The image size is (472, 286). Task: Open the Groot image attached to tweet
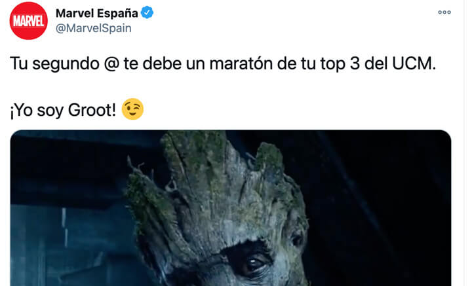(x=231, y=208)
